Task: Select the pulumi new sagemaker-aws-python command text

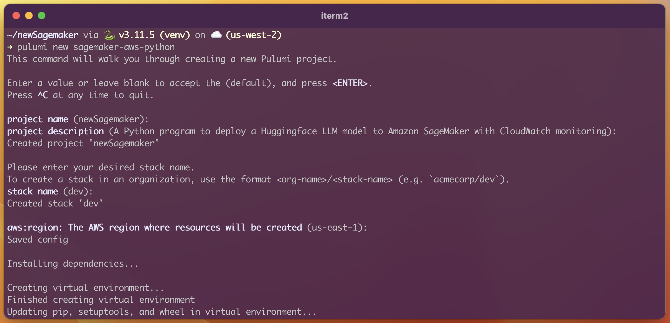Action: [95, 47]
